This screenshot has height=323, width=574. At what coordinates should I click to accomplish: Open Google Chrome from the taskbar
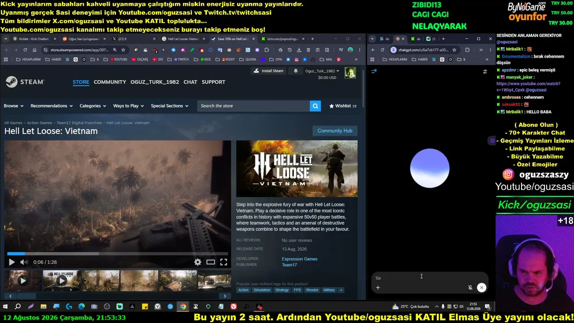[x=183, y=307]
